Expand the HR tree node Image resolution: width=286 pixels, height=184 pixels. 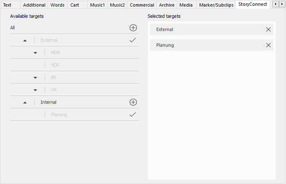[x=35, y=90]
